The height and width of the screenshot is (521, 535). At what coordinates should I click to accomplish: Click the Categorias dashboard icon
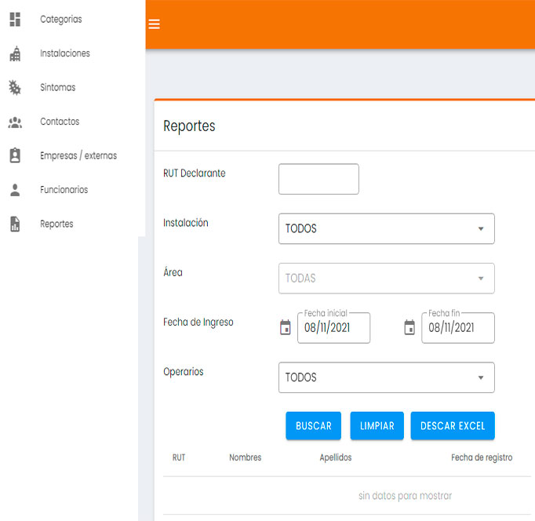pyautogui.click(x=15, y=20)
